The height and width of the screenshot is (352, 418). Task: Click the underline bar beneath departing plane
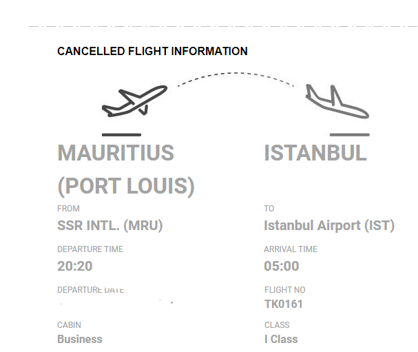[x=121, y=134]
